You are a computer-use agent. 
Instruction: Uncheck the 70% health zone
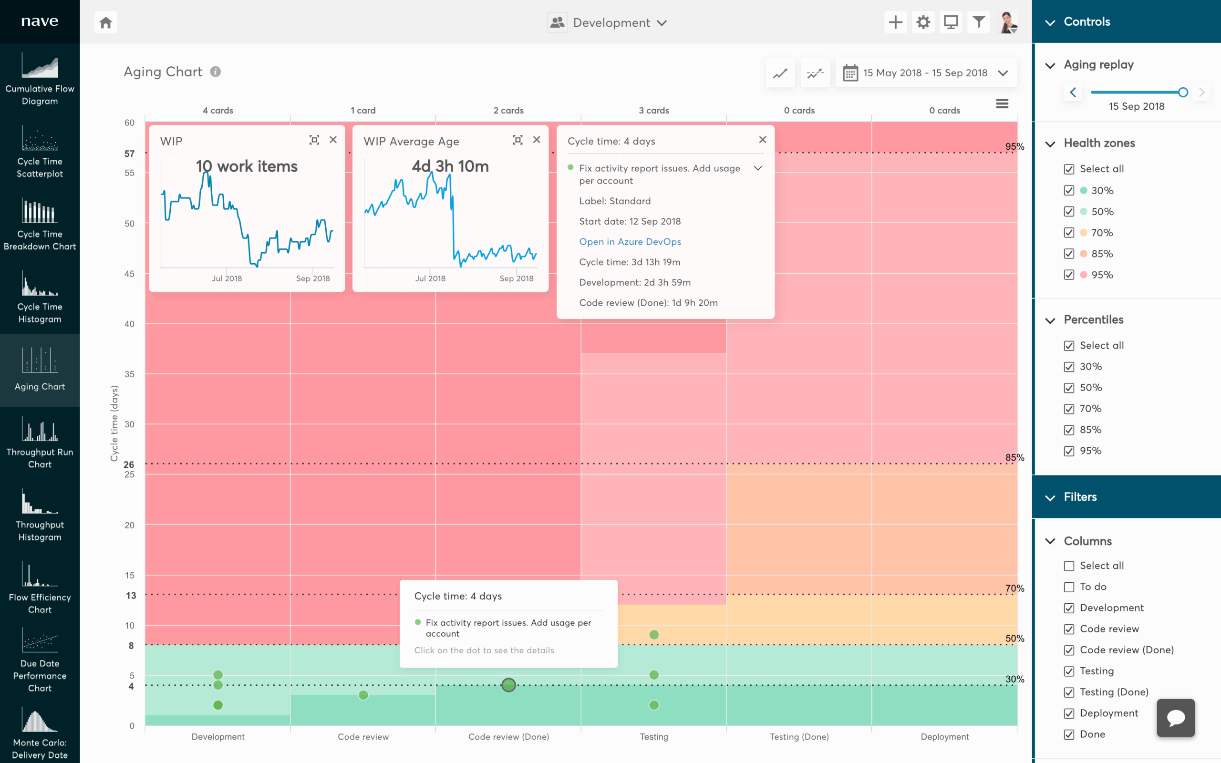pos(1070,233)
